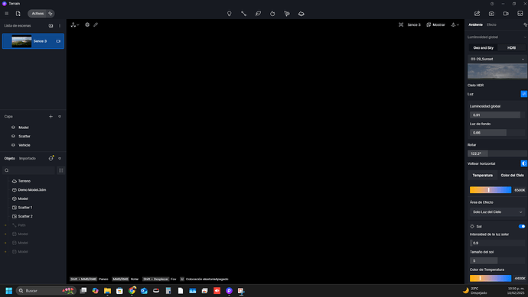Select the Sence 3 scene thumbnail
The image size is (528, 297).
(x=21, y=41)
